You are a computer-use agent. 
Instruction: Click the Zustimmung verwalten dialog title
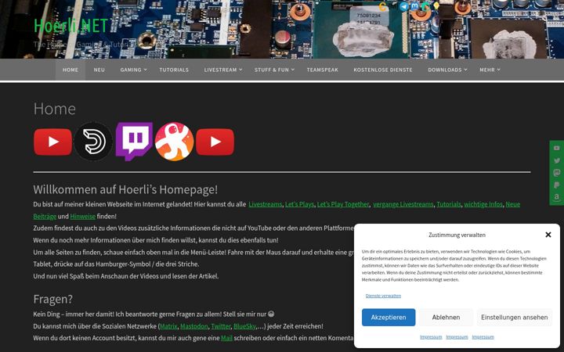tap(457, 235)
